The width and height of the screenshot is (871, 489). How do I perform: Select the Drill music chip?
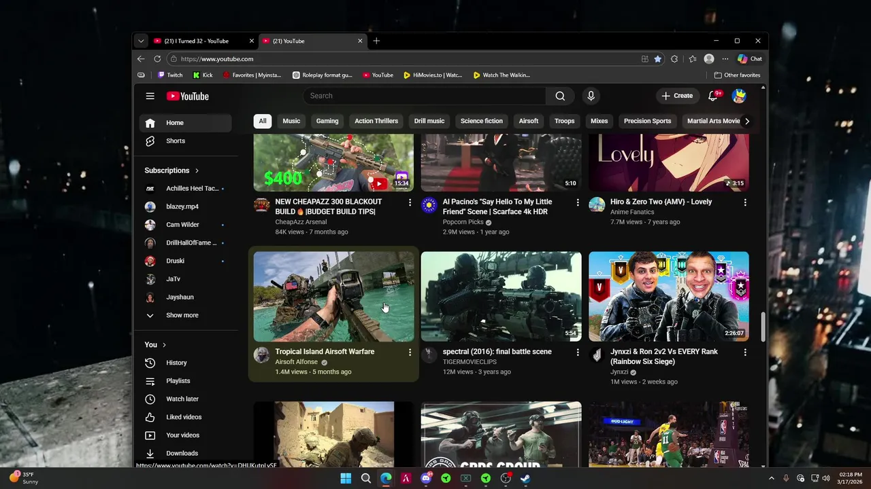(429, 121)
